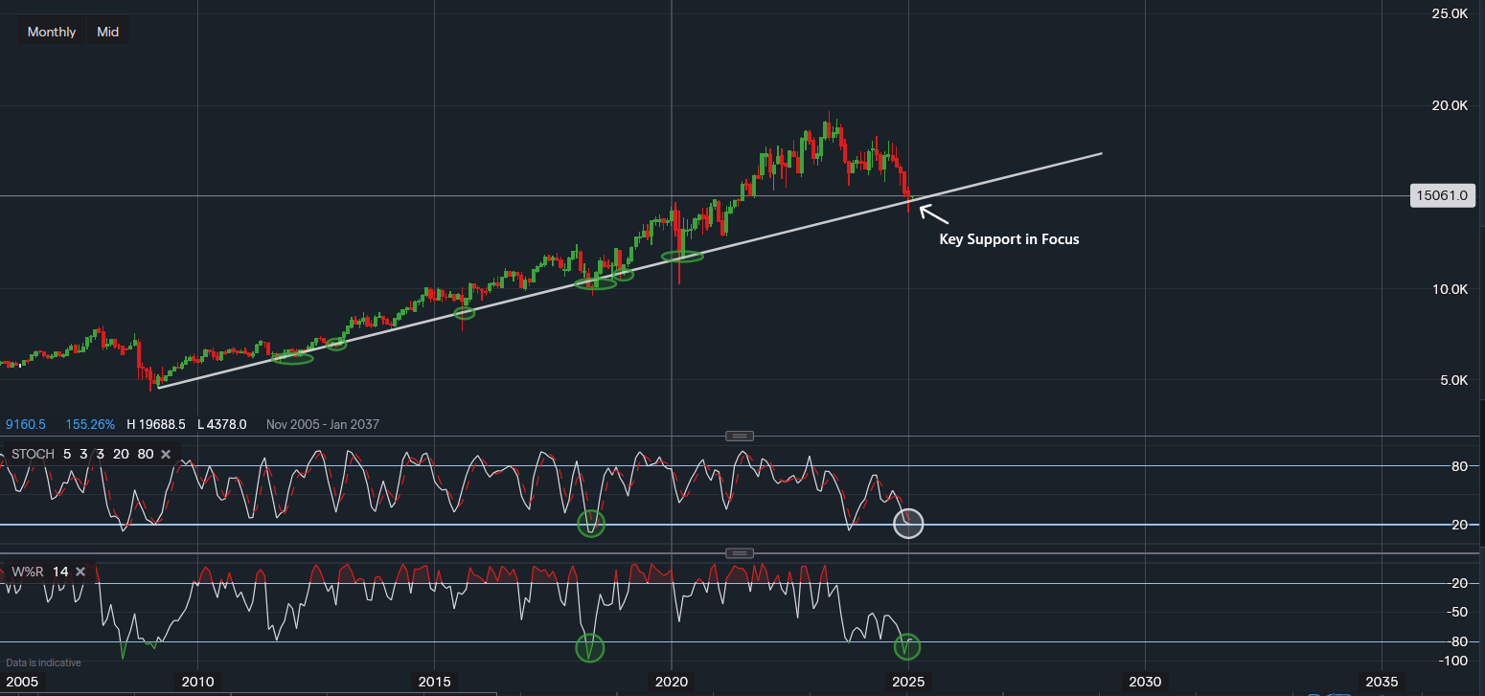Select the circled stochastic oversold marker

click(908, 524)
